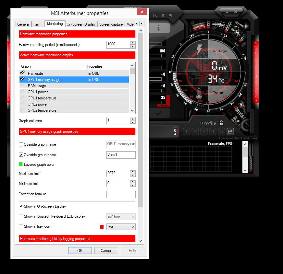Close the MSI Afterburner properties dialog
283x274 pixels.
pos(142,12)
